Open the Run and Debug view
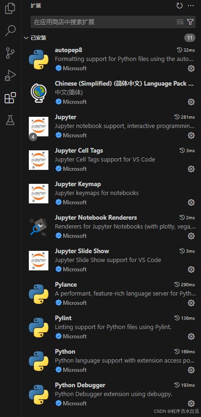 [x=10, y=75]
